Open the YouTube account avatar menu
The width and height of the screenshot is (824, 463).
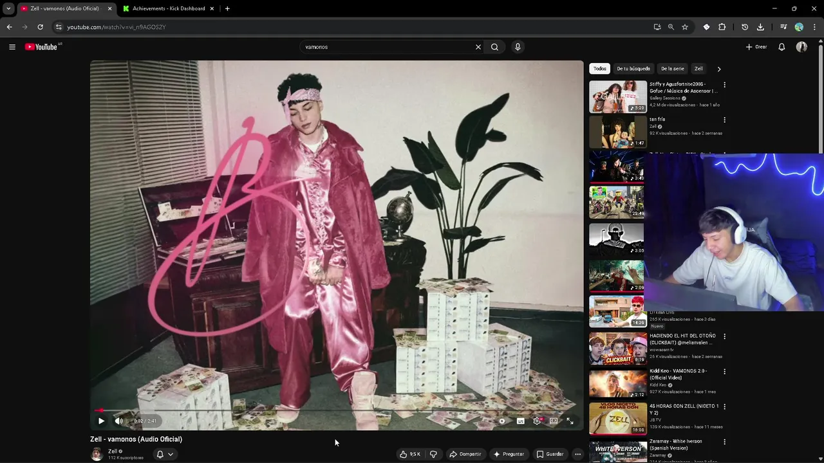click(x=801, y=47)
